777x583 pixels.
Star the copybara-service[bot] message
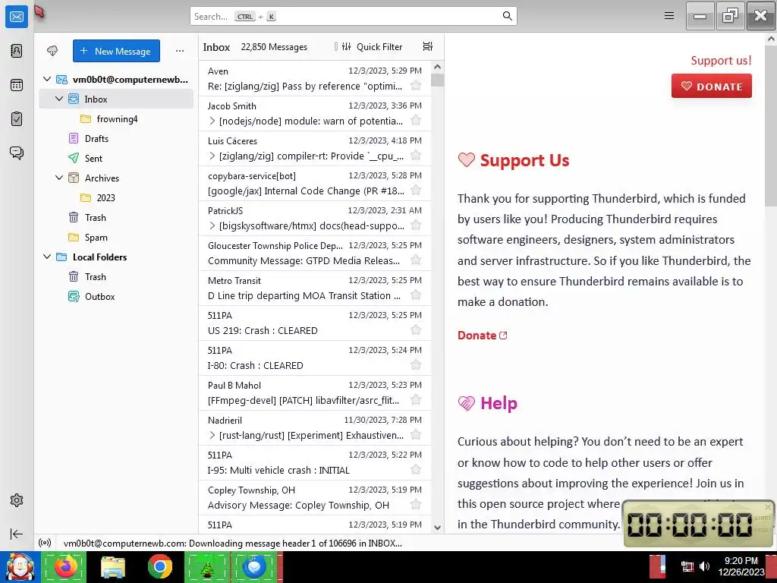[x=416, y=191]
